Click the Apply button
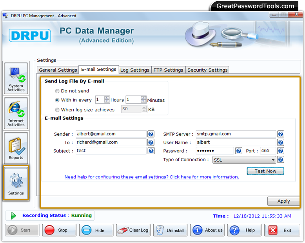305x243 pixels. click(283, 201)
